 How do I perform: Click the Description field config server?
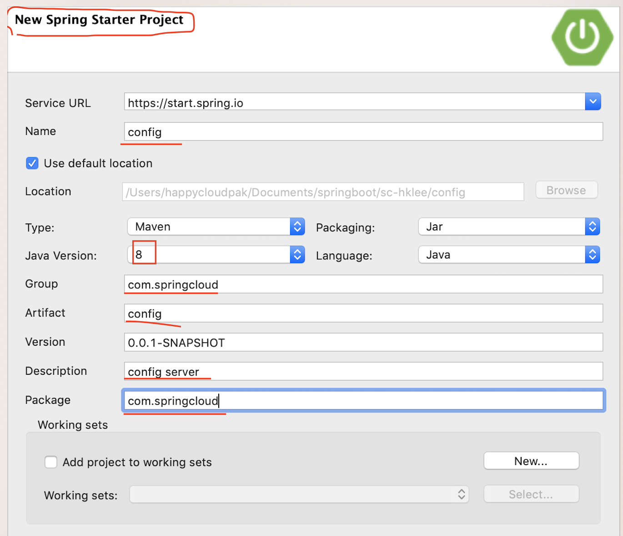pyautogui.click(x=363, y=372)
